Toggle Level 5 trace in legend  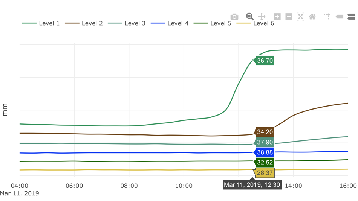tap(212, 23)
